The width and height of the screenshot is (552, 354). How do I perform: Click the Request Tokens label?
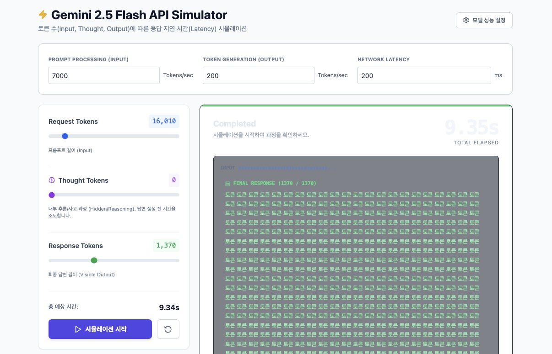(x=73, y=122)
